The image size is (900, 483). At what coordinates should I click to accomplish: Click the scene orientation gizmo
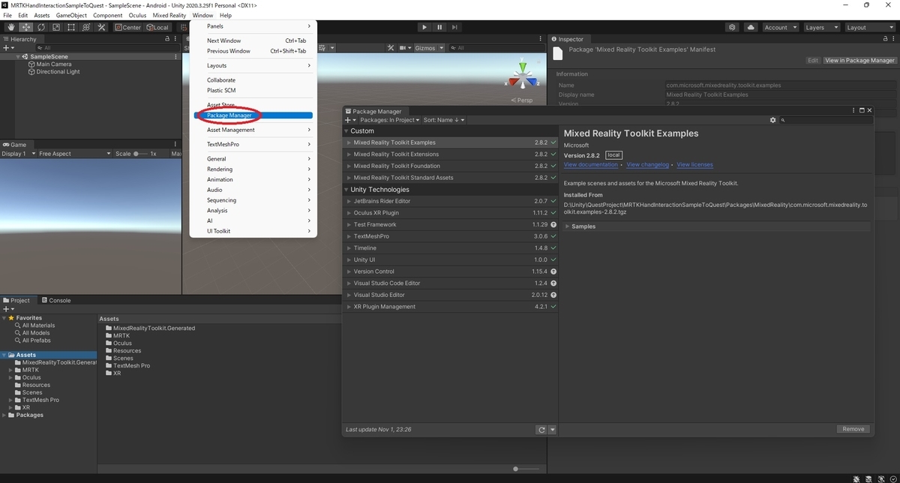pos(522,77)
